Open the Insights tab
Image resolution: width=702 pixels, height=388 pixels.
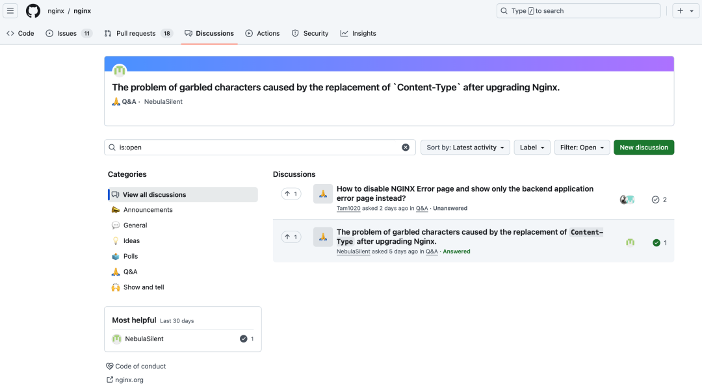click(x=358, y=33)
